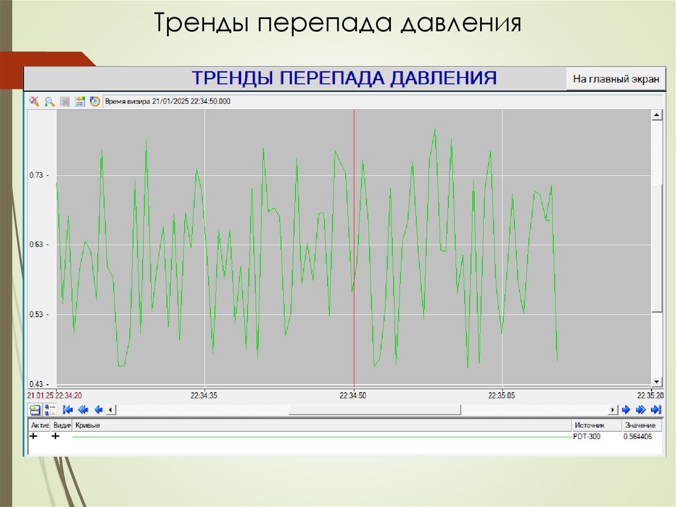Viewport: 676px width, 507px height.
Task: Click the curves list icon above Видим column
Action: (x=50, y=409)
